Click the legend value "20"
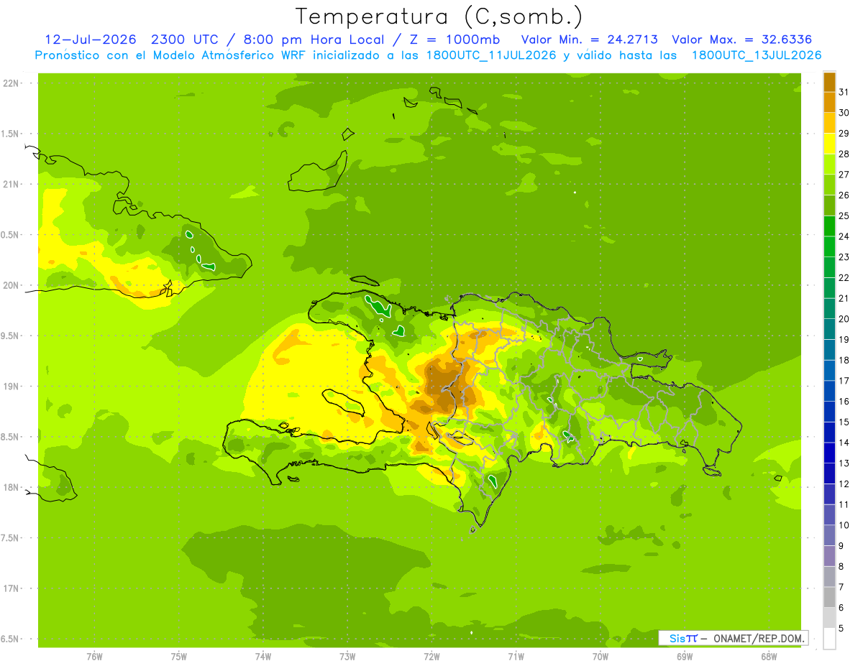The width and height of the screenshot is (863, 666). 844,319
